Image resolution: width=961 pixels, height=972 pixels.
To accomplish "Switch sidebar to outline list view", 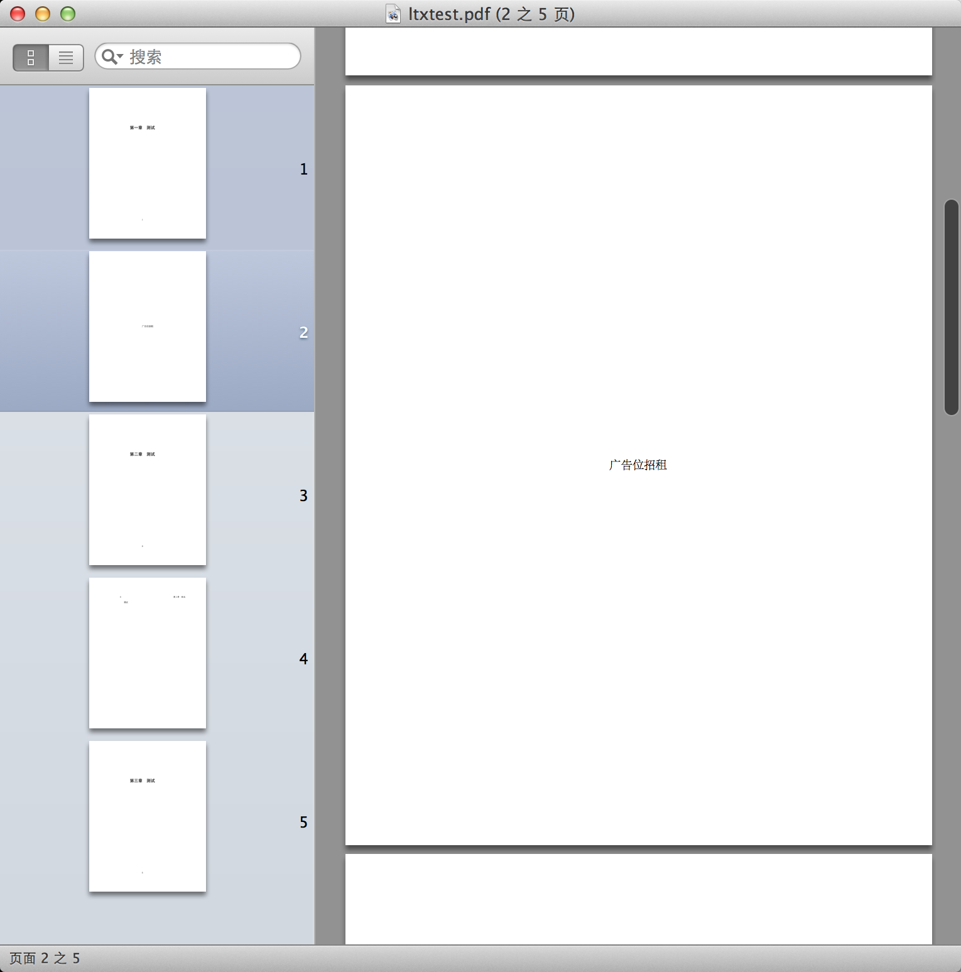I will coord(66,58).
